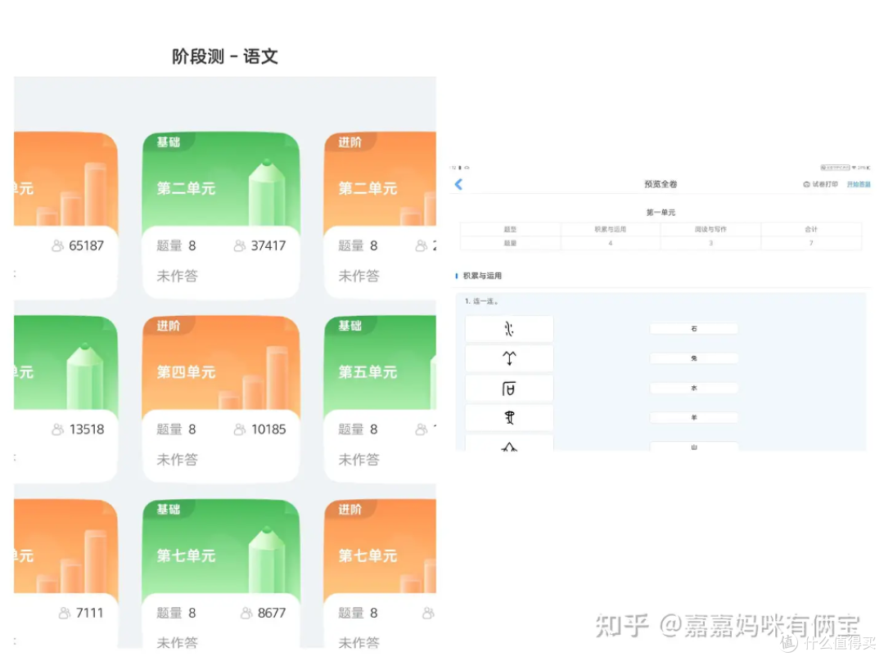The width and height of the screenshot is (884, 661).
Task: Select the second ancient glyph tile (sheep horns)
Action: click(509, 358)
